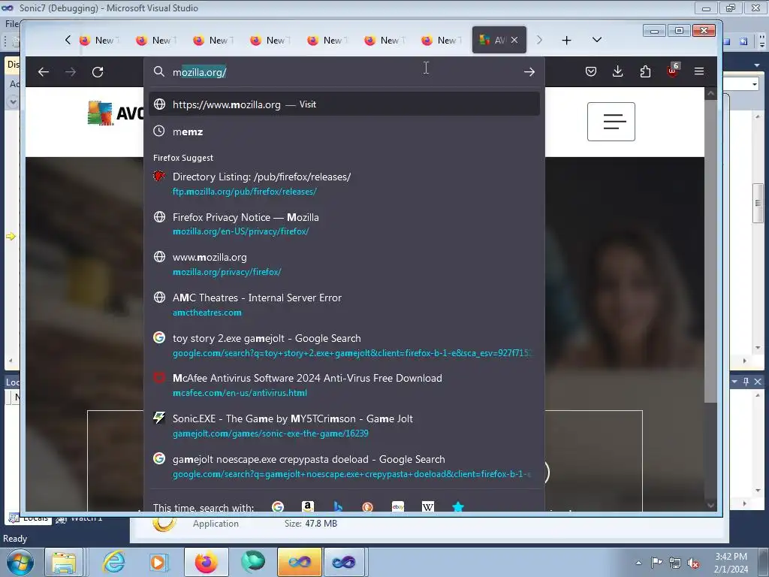Launch Internet Explorer from taskbar

114,562
